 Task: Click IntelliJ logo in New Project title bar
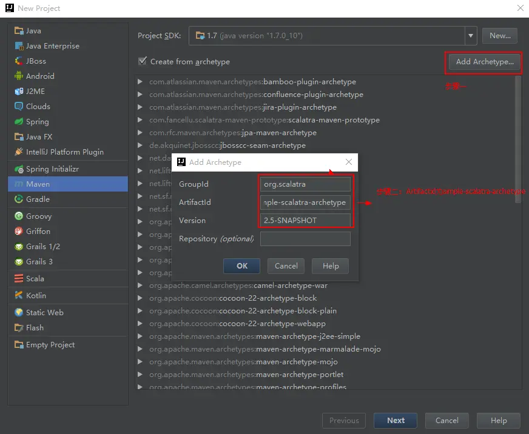10,8
